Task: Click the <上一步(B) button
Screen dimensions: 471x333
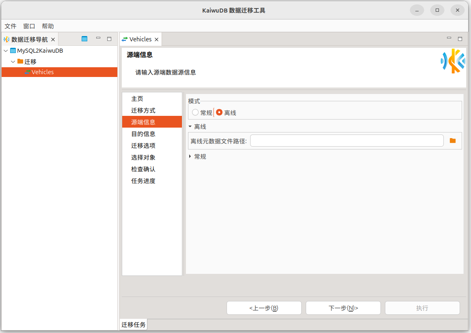Action: (x=264, y=308)
